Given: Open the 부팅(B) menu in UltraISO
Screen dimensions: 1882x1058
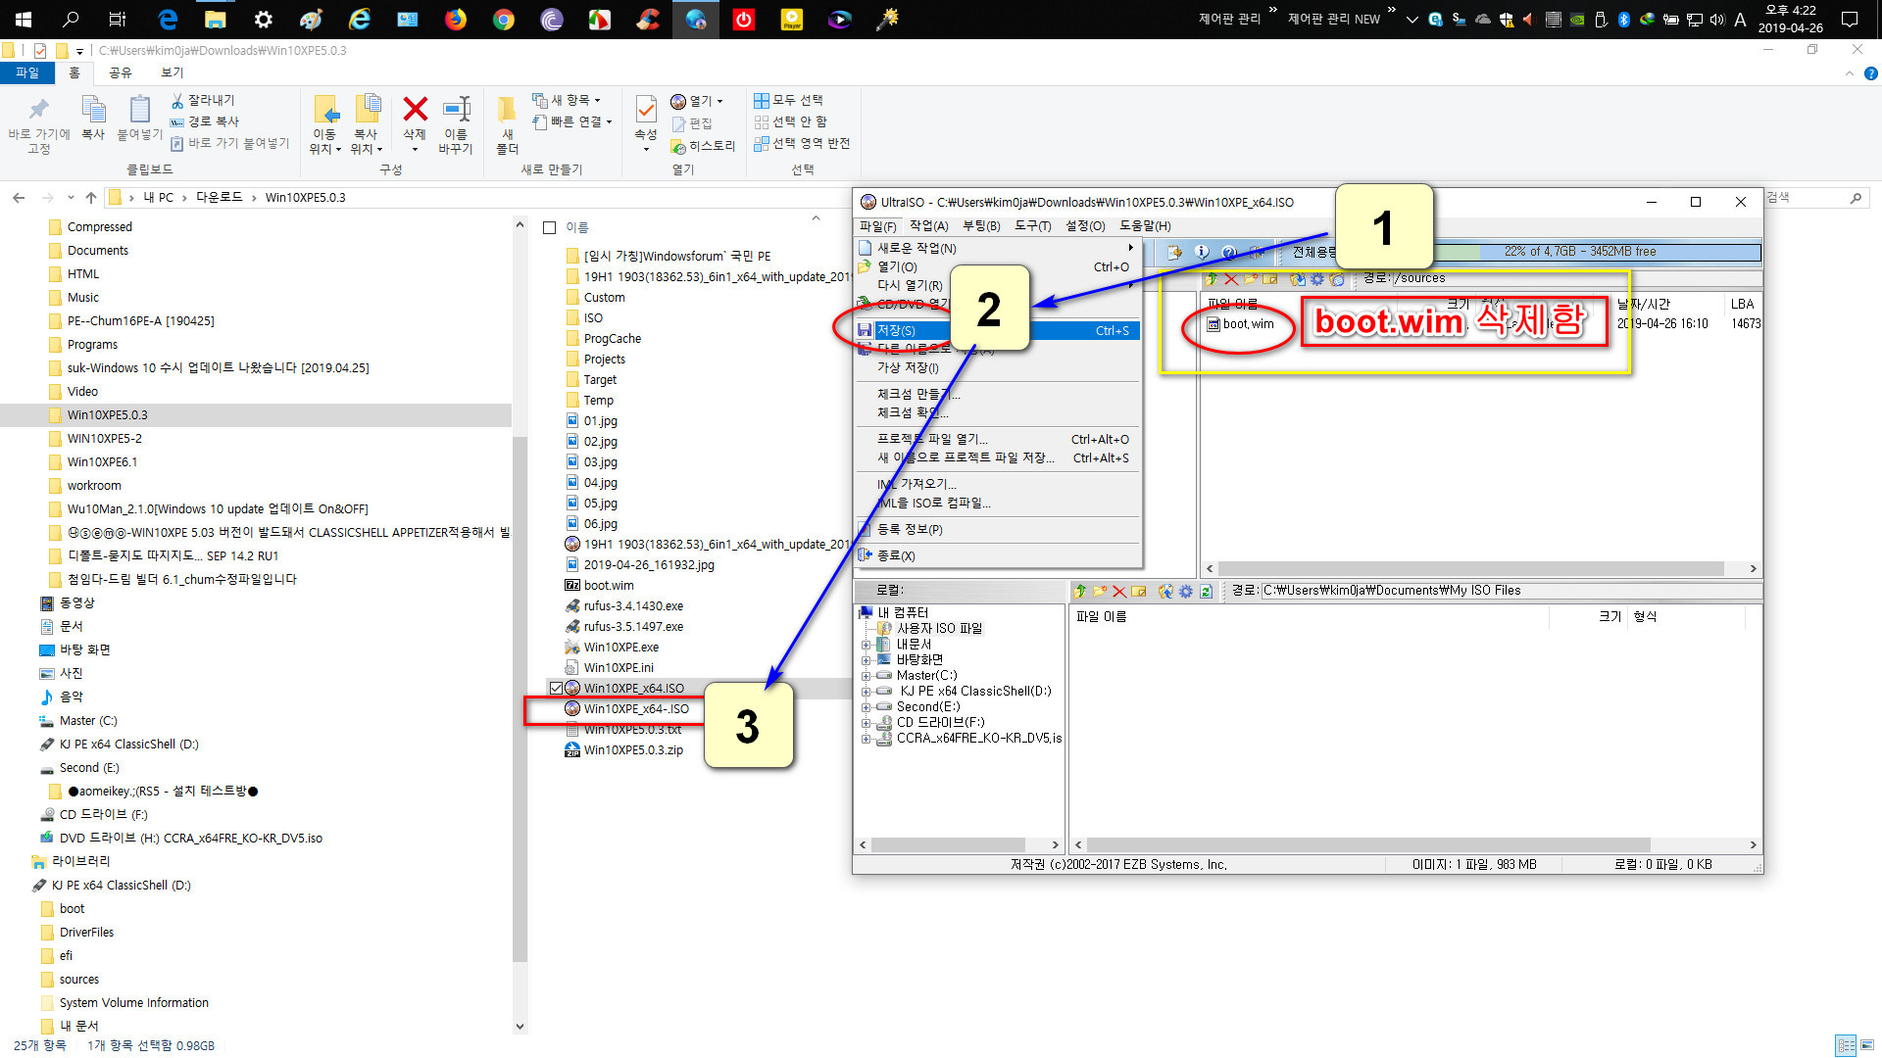Looking at the screenshot, I should (x=981, y=226).
